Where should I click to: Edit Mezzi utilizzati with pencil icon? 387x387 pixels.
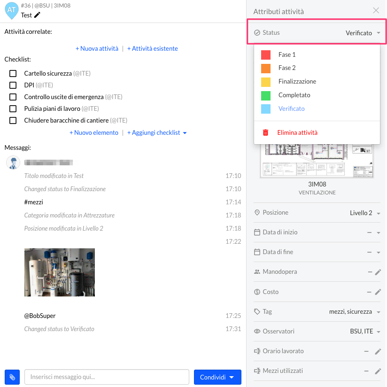[378, 371]
